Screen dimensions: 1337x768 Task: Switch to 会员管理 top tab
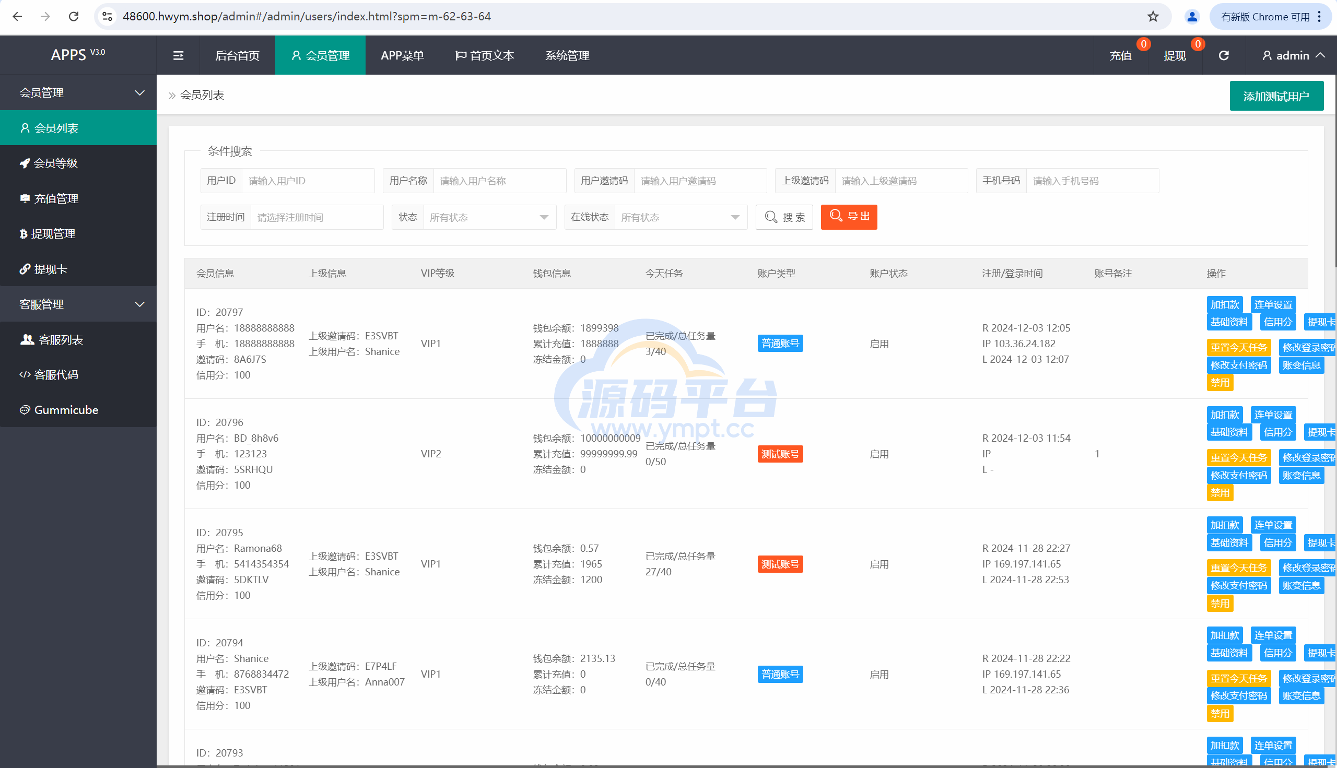click(x=320, y=55)
